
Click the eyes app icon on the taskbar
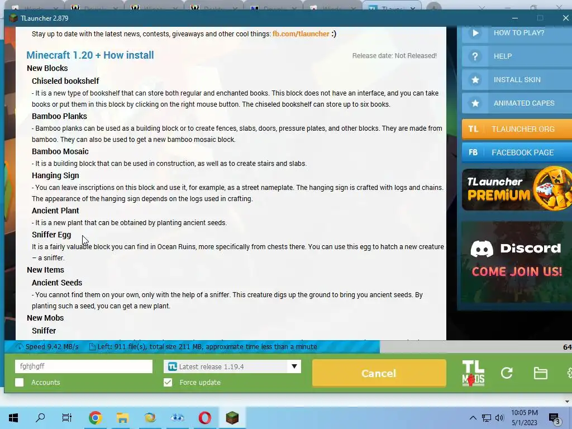click(177, 418)
